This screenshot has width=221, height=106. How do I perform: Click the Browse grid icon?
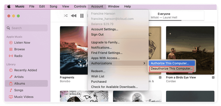tap(11, 49)
